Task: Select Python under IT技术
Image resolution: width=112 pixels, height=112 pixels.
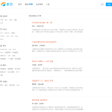Action: (2, 36)
